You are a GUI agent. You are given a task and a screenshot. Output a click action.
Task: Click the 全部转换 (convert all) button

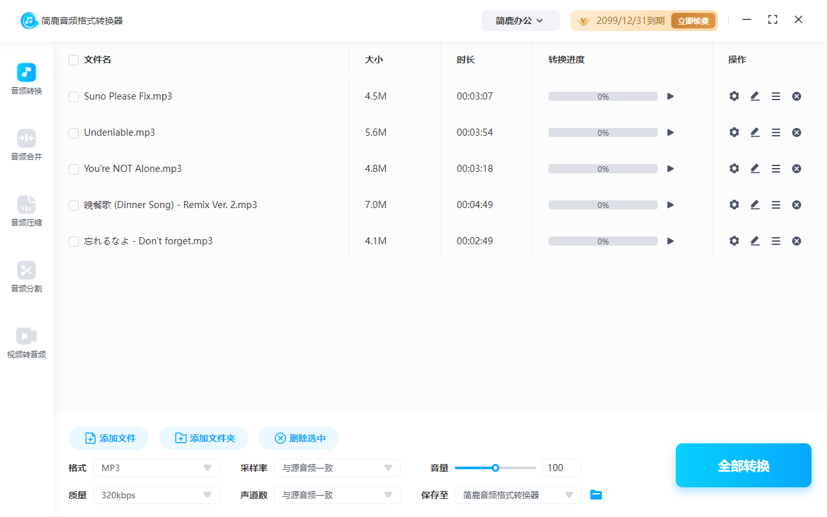coord(743,465)
